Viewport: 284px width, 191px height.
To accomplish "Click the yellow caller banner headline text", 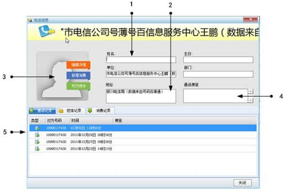I will click(159, 32).
